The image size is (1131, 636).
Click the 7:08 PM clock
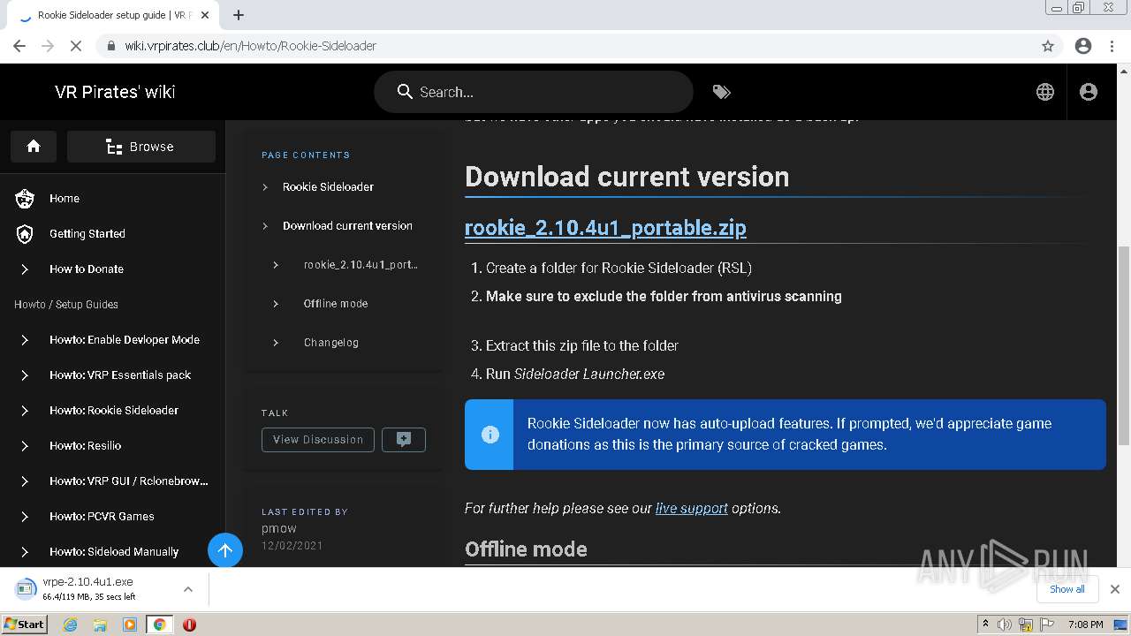click(x=1085, y=625)
